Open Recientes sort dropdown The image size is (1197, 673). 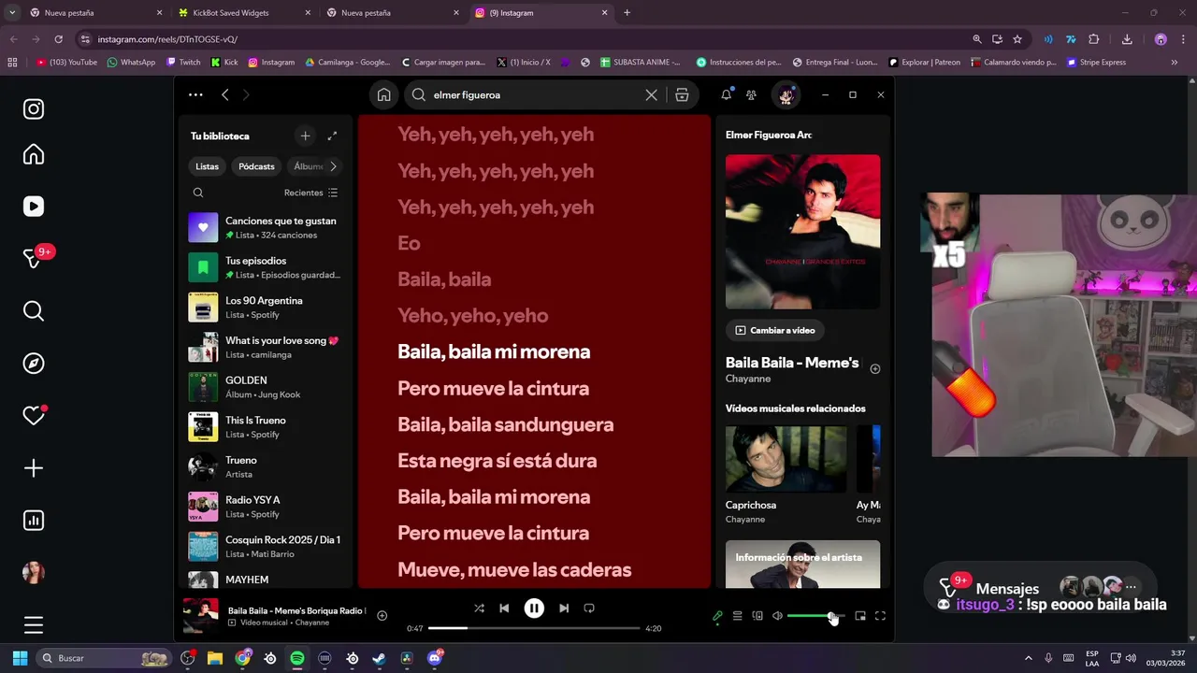pyautogui.click(x=310, y=193)
